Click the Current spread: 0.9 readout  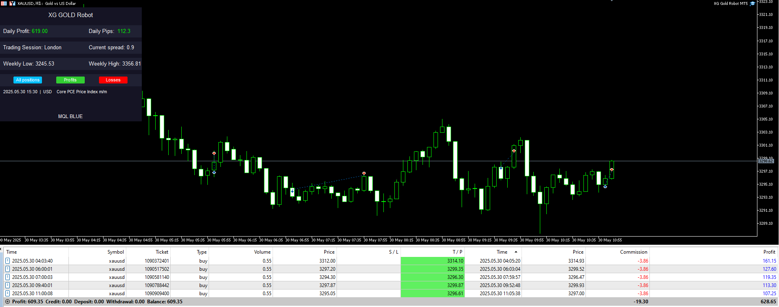111,48
